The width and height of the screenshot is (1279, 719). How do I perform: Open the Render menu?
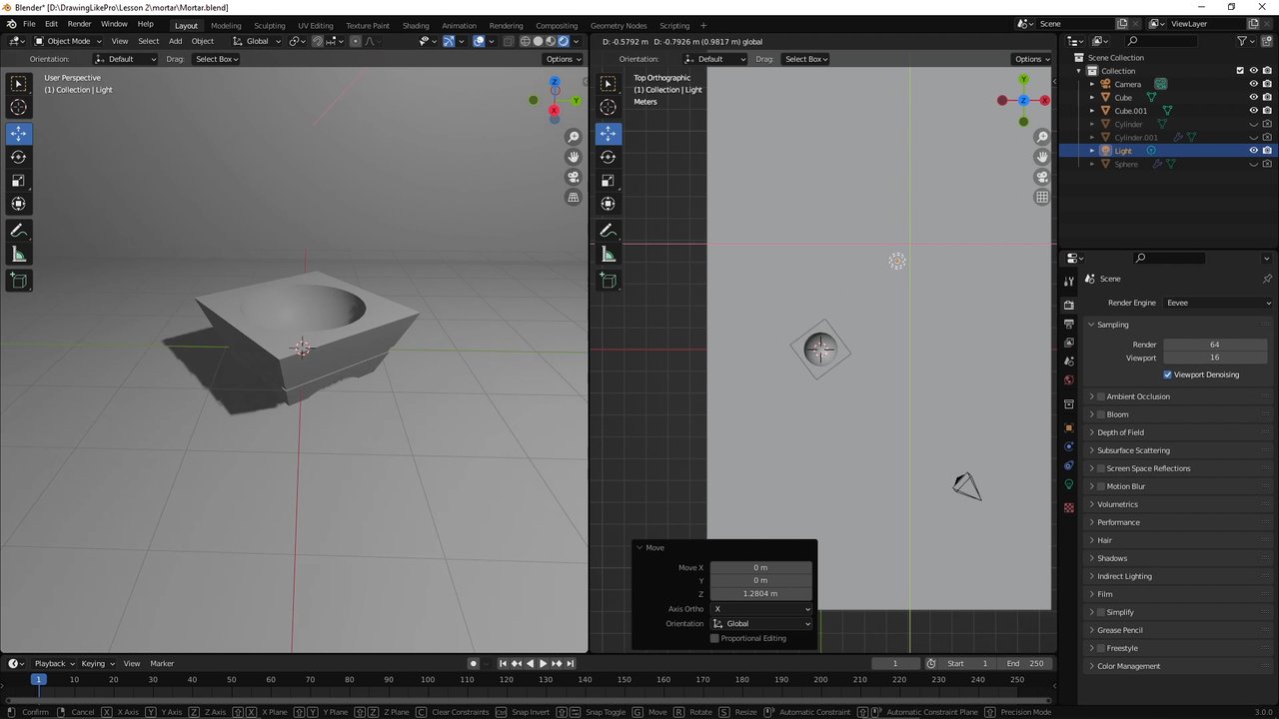click(79, 24)
